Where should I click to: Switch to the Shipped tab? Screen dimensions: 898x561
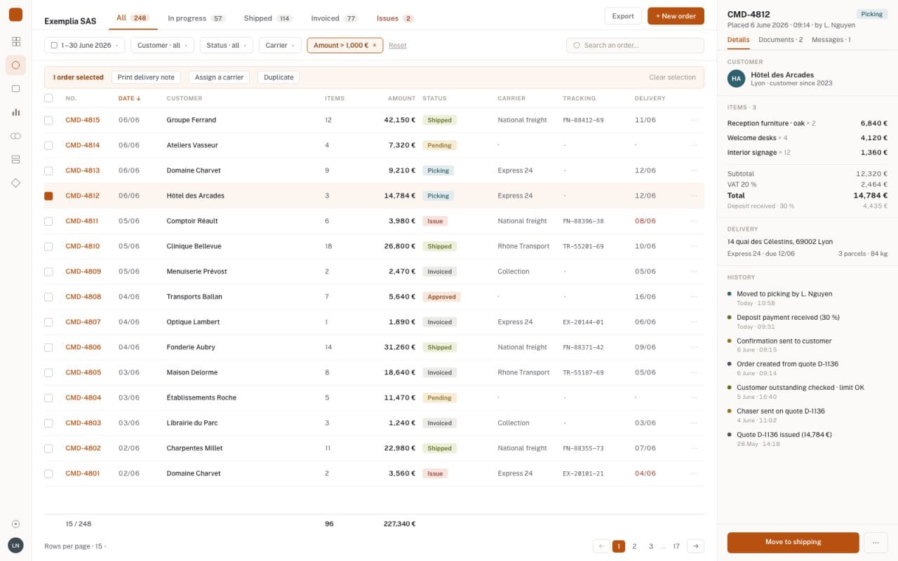tap(268, 18)
